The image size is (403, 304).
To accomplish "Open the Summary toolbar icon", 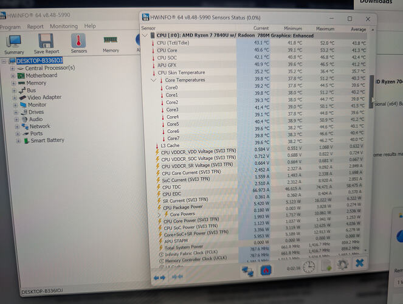I will point(13,44).
